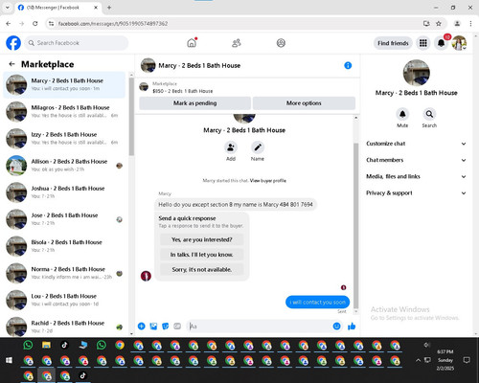Image resolution: width=479 pixels, height=383 pixels.
Task: Reload the page in Chrome
Action: 35,23
